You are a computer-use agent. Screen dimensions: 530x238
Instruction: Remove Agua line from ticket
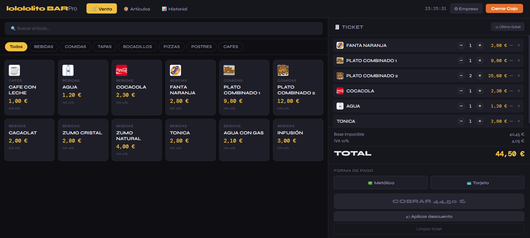tap(518, 106)
